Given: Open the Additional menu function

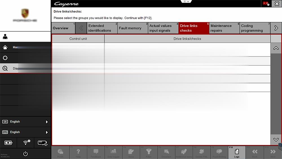Looking at the screenshot, I should 184,153.
